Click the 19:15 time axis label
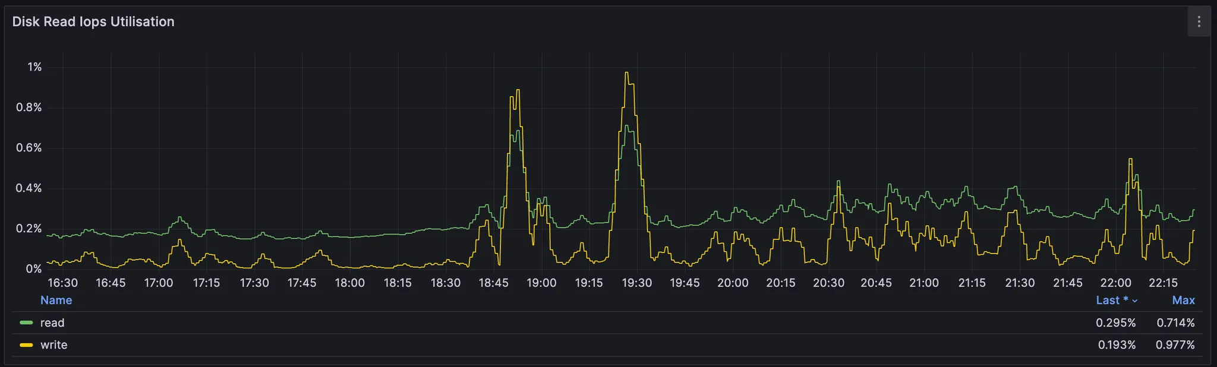Image resolution: width=1217 pixels, height=367 pixels. point(589,283)
